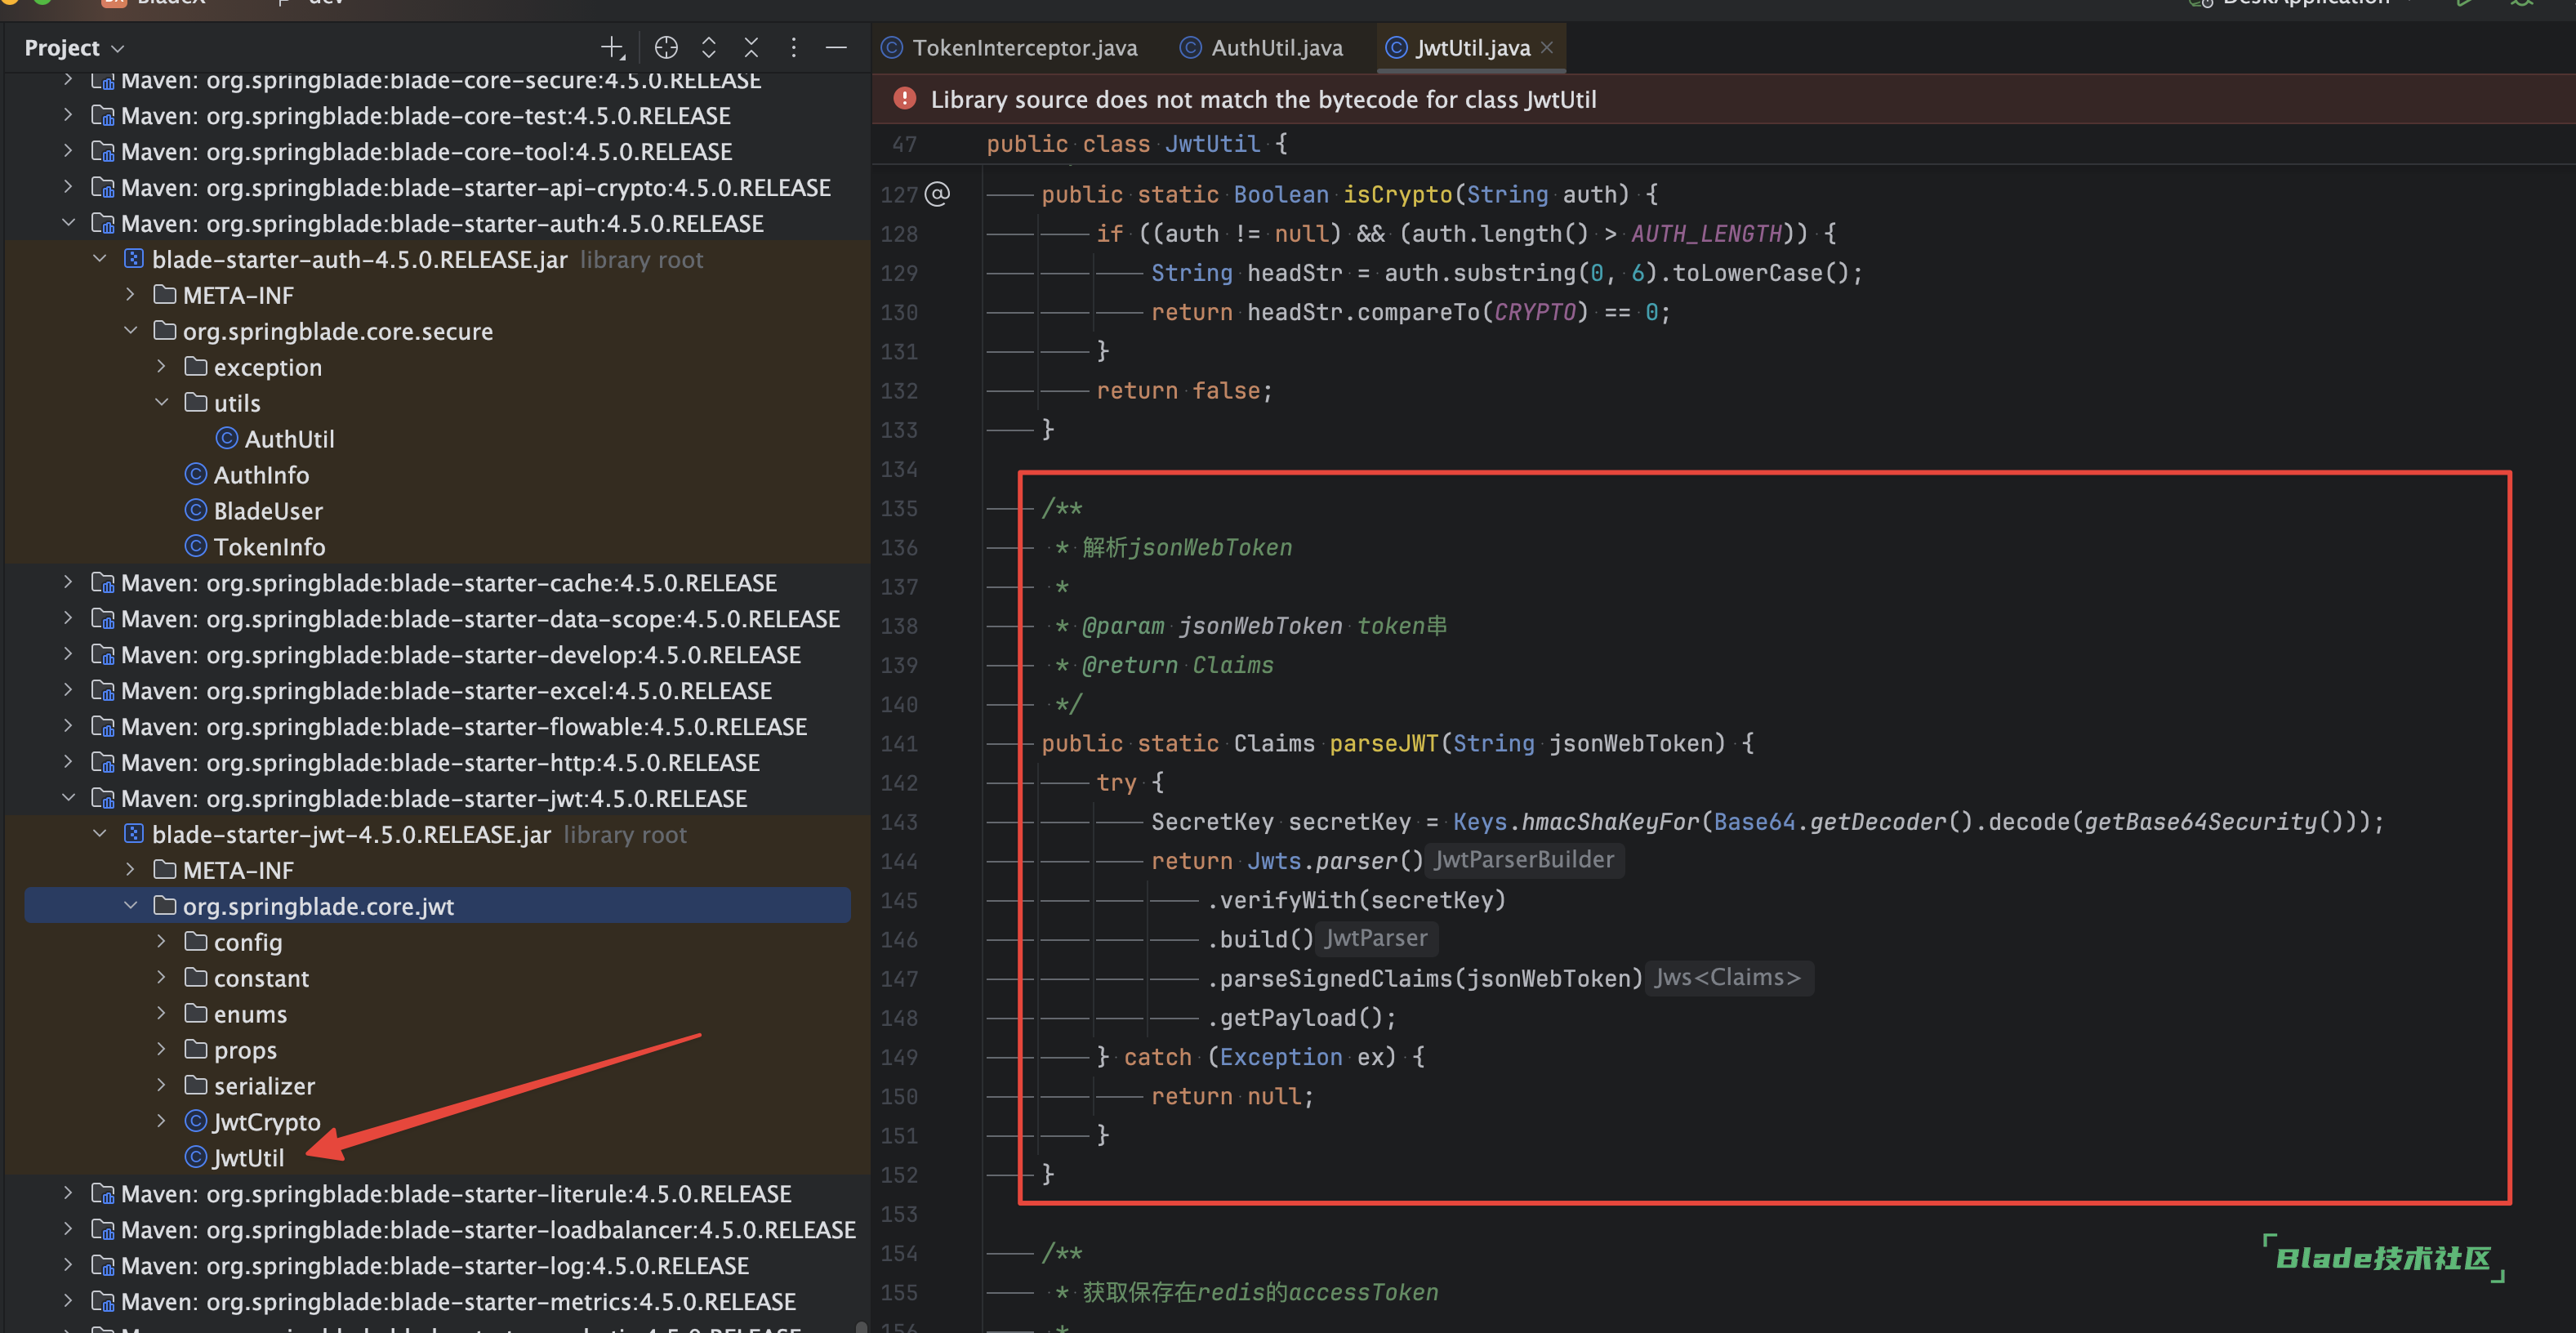This screenshot has height=1333, width=2576.
Task: Collapse Maven blade-starter-auth library
Action: (x=67, y=223)
